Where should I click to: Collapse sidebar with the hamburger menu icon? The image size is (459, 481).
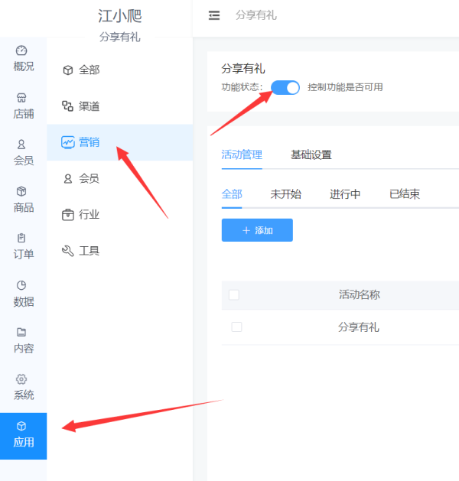pos(214,15)
